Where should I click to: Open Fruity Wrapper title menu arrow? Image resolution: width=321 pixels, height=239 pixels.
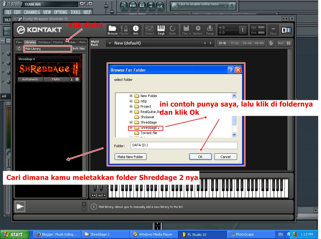pyautogui.click(x=15, y=19)
